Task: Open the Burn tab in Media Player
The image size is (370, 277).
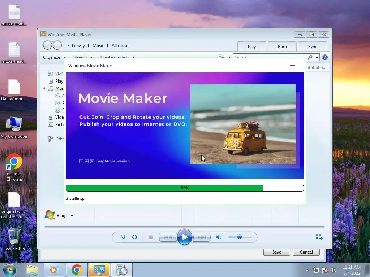Action: coord(282,47)
